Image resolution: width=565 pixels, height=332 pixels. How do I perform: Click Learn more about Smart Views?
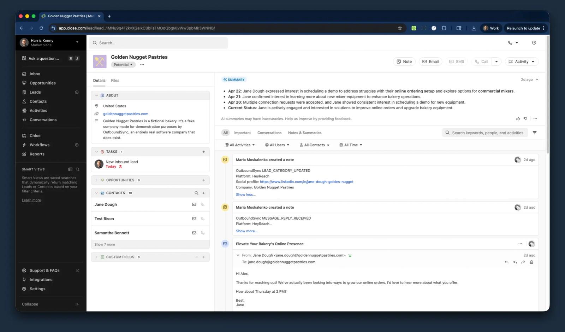31,200
